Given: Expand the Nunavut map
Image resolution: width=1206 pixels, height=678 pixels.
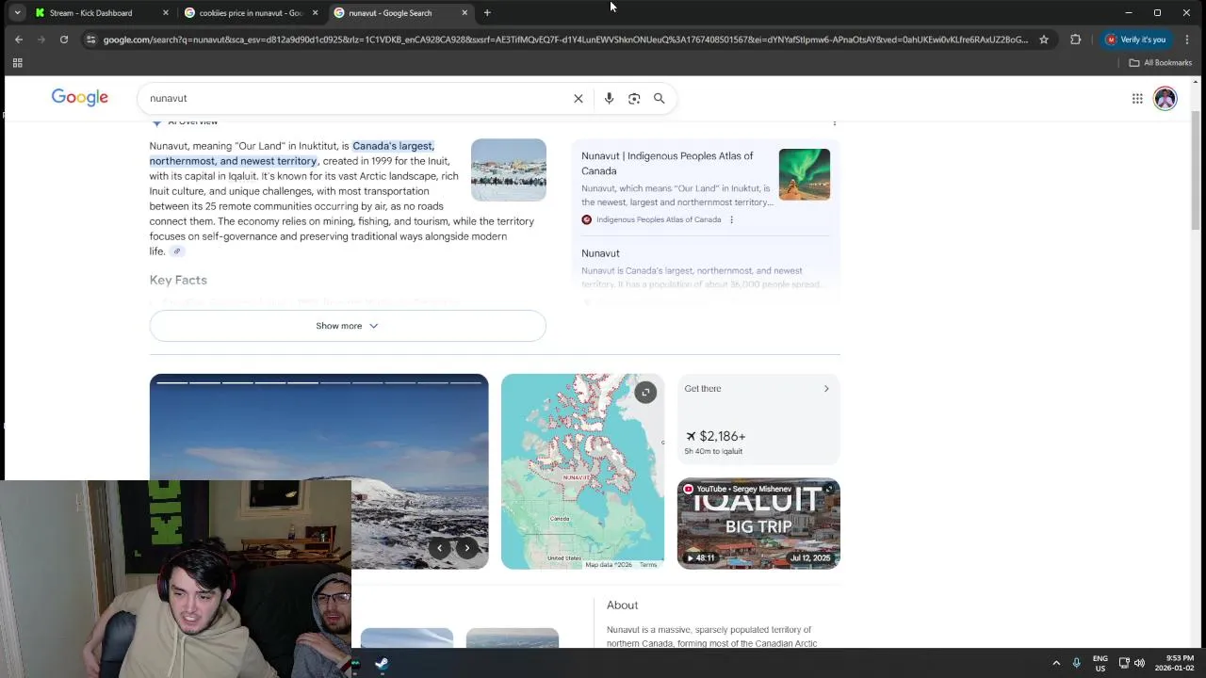Looking at the screenshot, I should coord(645,392).
